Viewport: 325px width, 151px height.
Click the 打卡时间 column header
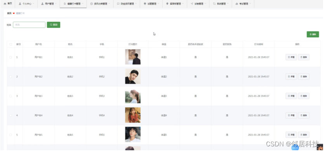coord(259,44)
